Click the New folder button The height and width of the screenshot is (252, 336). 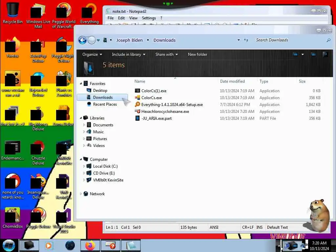[197, 54]
